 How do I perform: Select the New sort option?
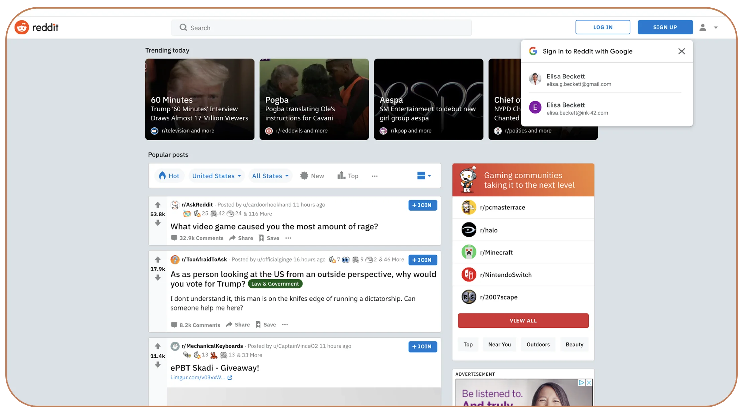312,176
